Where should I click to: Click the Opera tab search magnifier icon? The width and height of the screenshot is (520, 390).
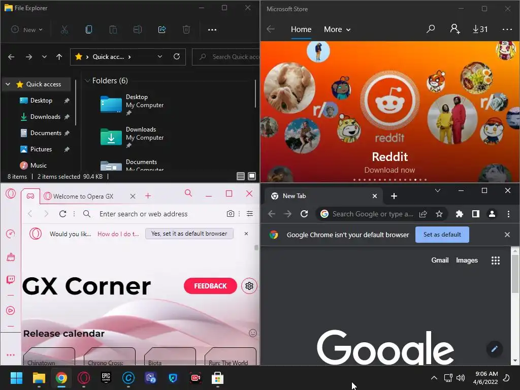pyautogui.click(x=188, y=193)
